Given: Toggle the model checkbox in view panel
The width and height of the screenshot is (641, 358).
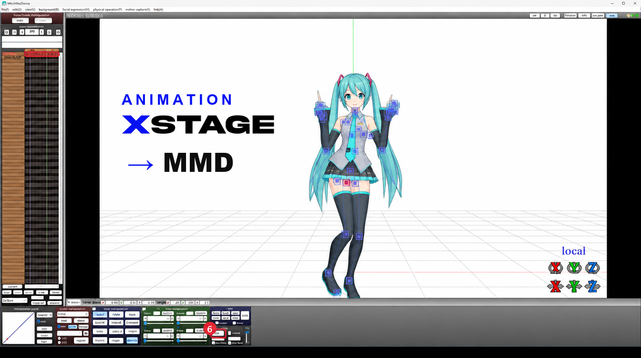Looking at the screenshot, I should click(x=217, y=323).
